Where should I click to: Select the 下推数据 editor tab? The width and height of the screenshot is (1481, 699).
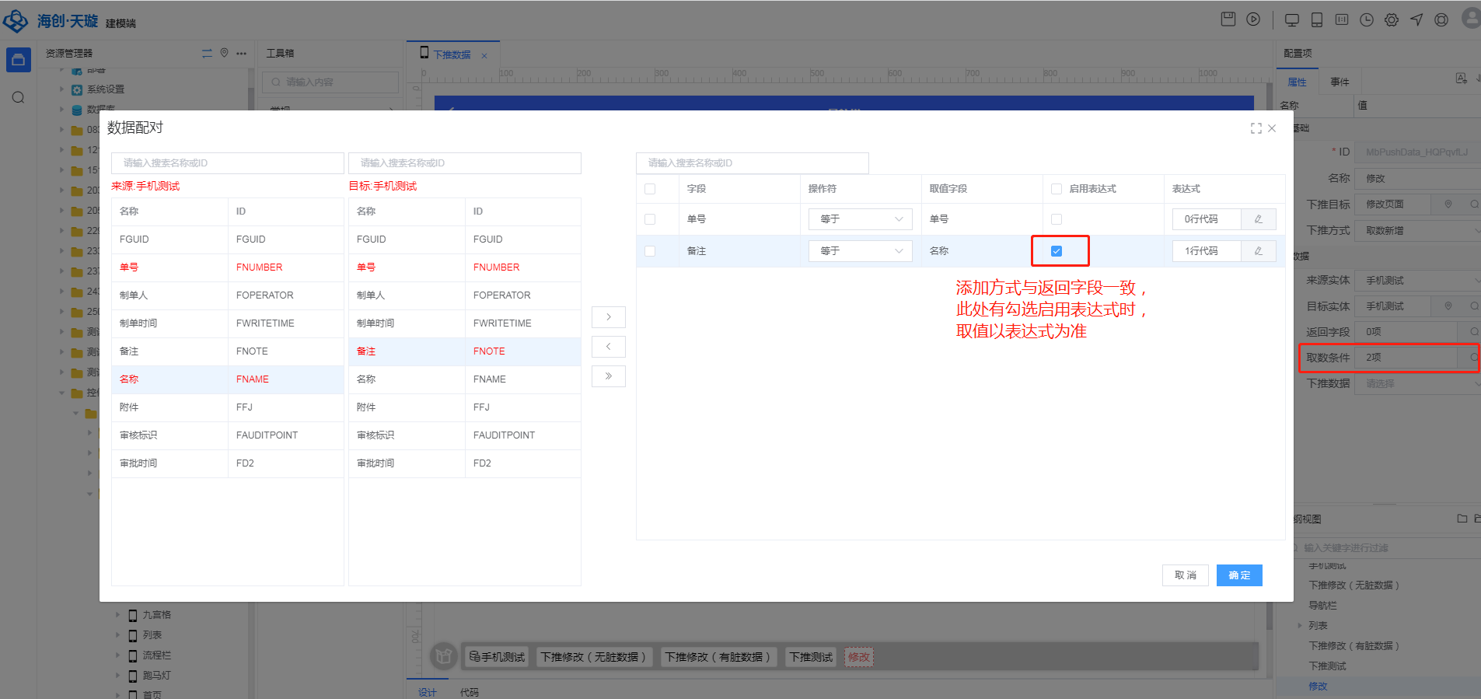[452, 54]
